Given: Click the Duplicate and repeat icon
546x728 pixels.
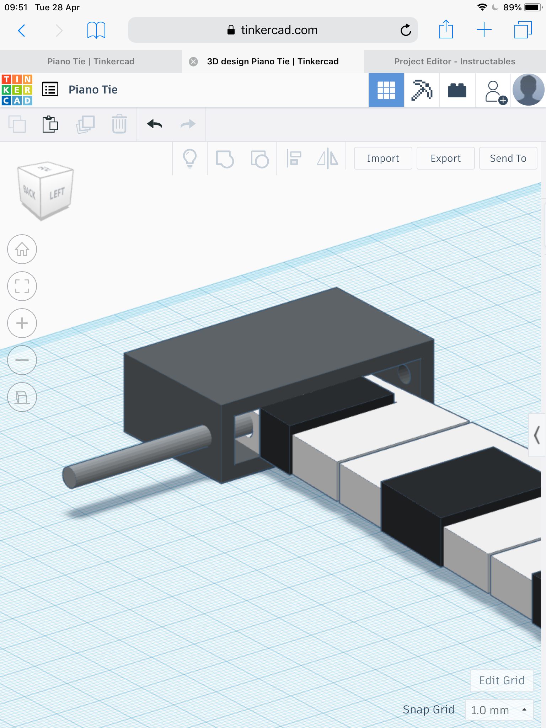Looking at the screenshot, I should (x=85, y=124).
